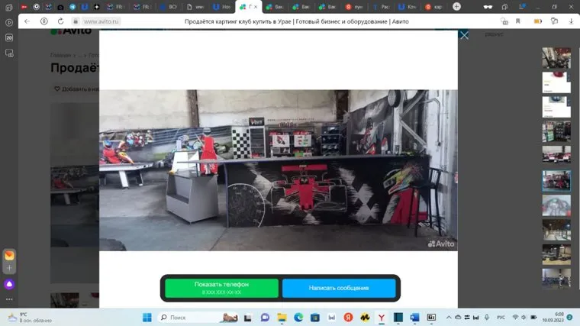
Task: Click the address bar showing www.avito.ru
Action: (x=101, y=21)
